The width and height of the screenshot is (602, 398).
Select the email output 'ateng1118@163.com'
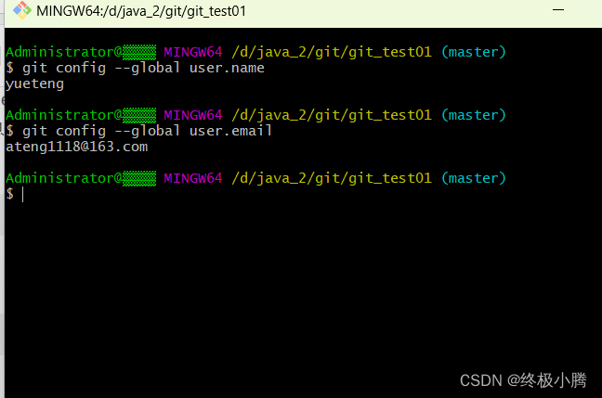coord(76,147)
